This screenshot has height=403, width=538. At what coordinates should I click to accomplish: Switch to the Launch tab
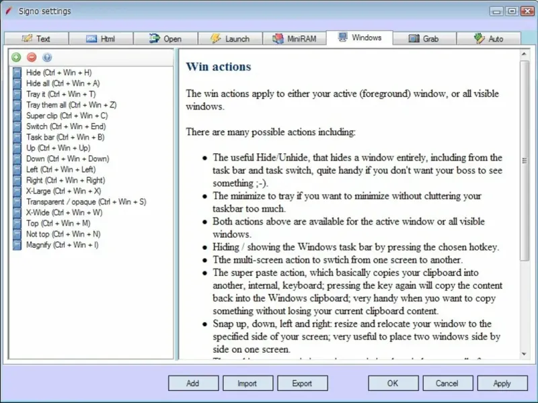pos(230,39)
